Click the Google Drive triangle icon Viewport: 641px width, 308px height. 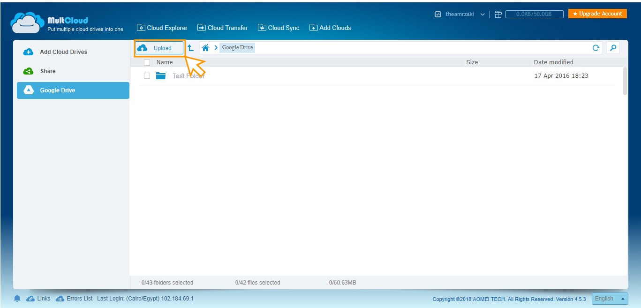click(x=28, y=90)
